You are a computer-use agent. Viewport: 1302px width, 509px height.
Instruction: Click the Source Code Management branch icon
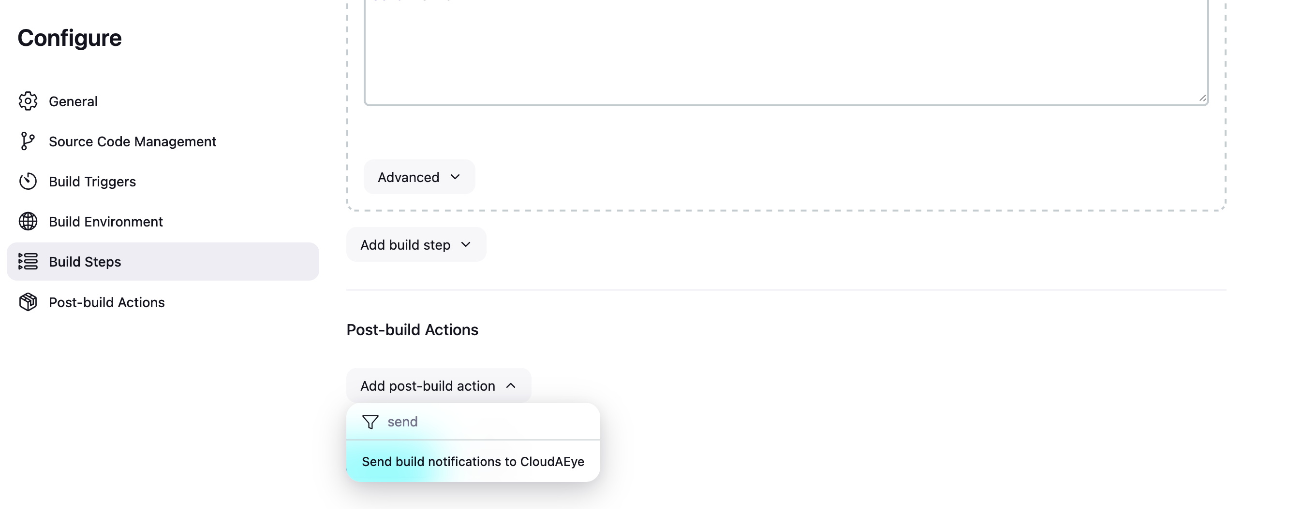[28, 141]
